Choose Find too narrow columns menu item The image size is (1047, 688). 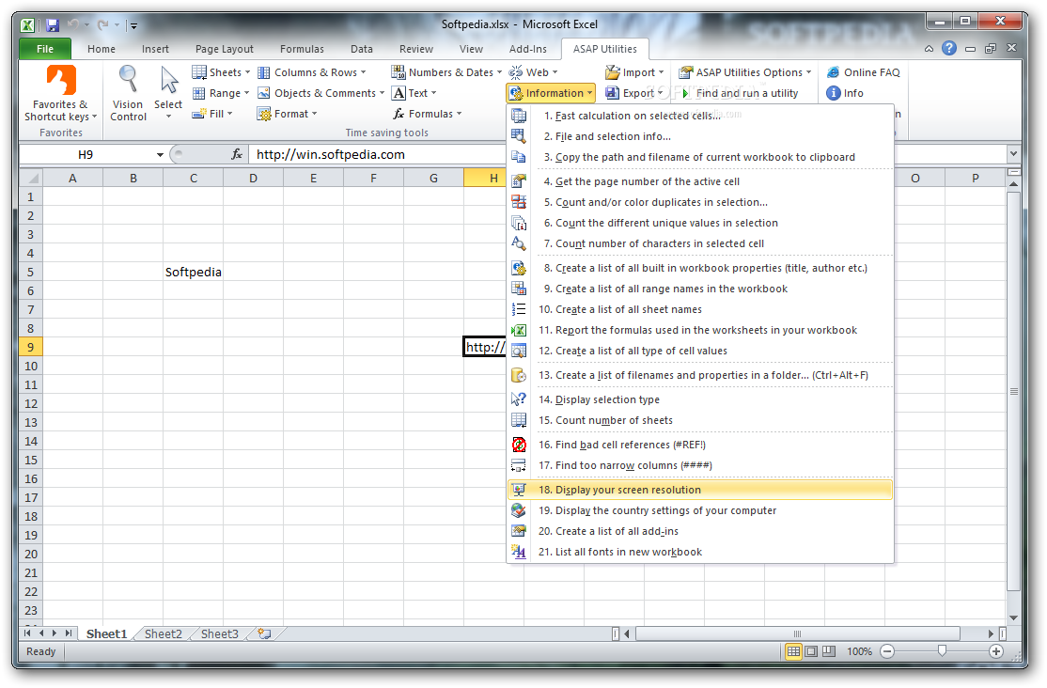coord(700,465)
